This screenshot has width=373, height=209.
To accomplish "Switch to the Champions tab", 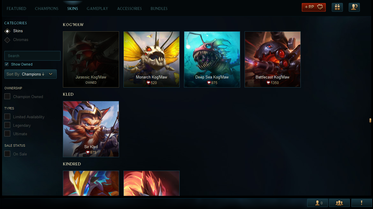I will (47, 8).
